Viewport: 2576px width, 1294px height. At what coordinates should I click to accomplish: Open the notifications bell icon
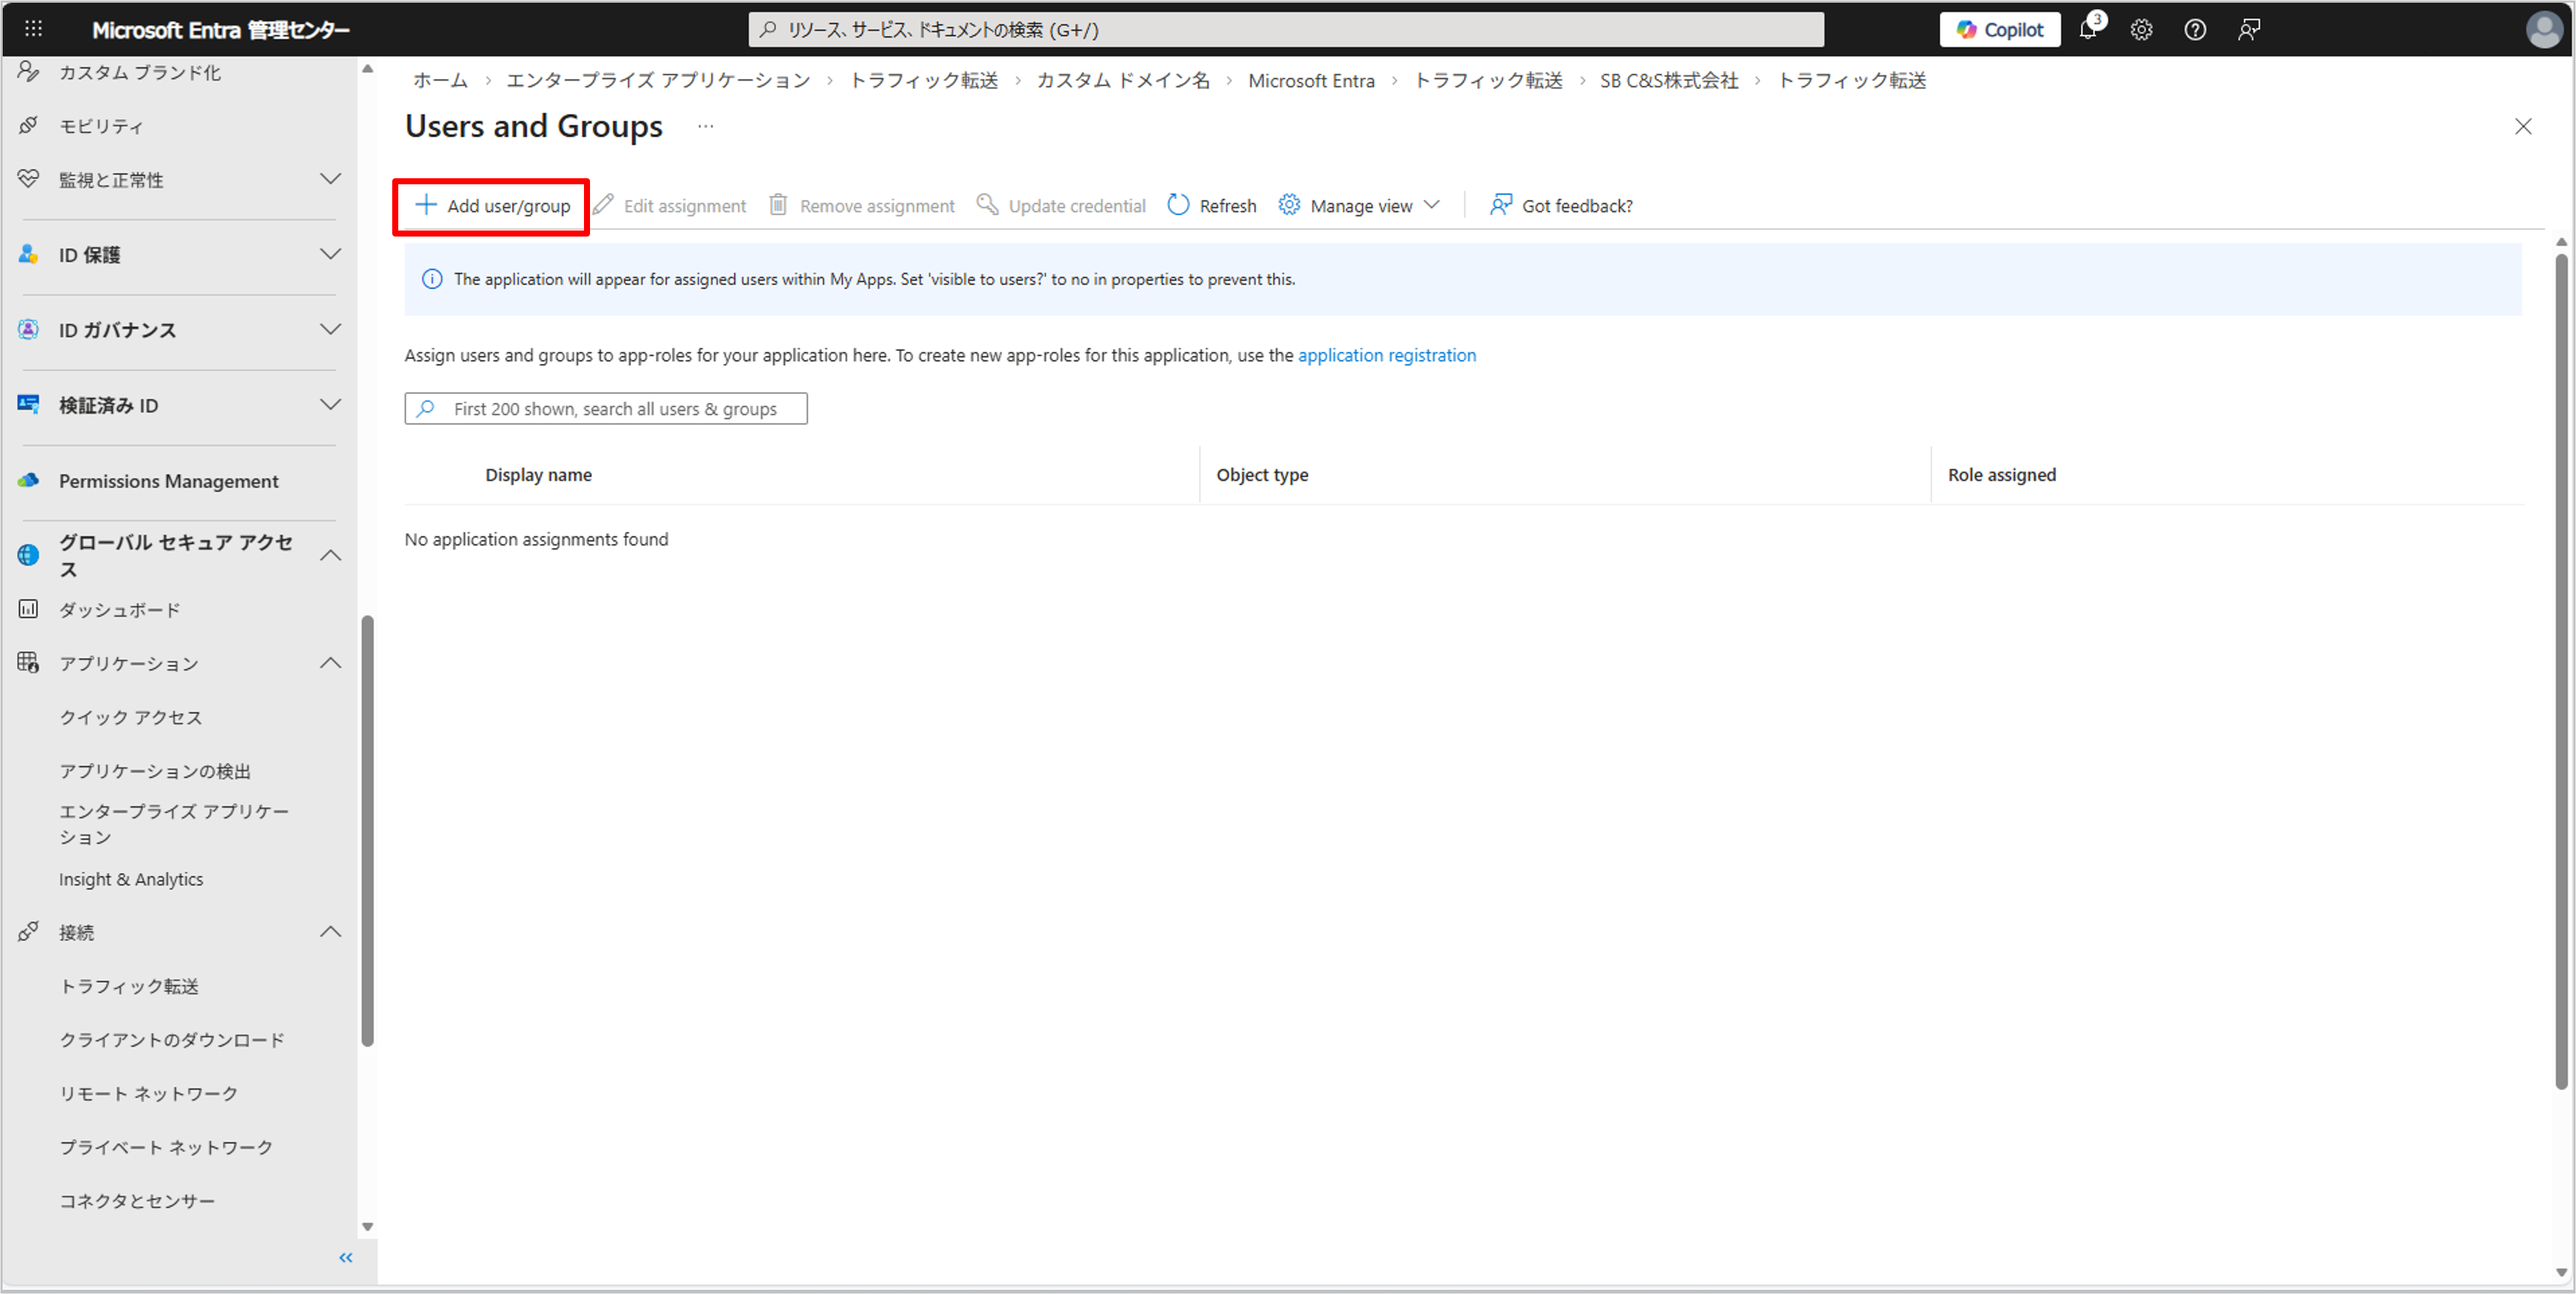click(2088, 30)
